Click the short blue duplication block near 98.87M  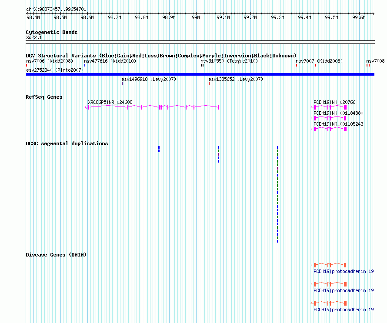point(159,149)
